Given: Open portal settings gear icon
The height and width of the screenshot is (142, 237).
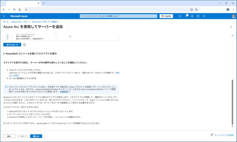Looking at the screenshot, I should 192,16.
